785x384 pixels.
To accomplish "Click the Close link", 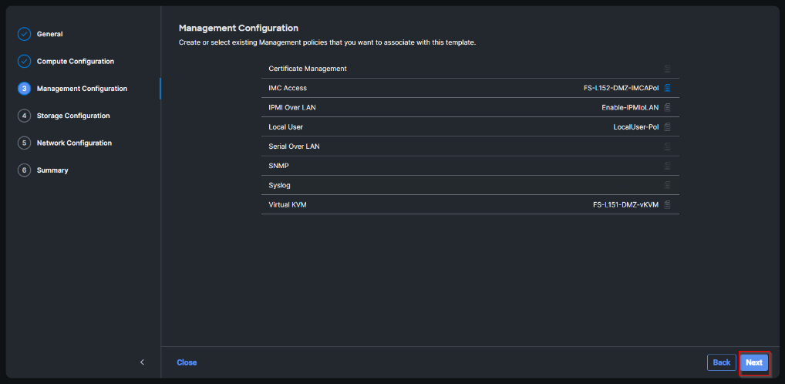I will [x=187, y=362].
